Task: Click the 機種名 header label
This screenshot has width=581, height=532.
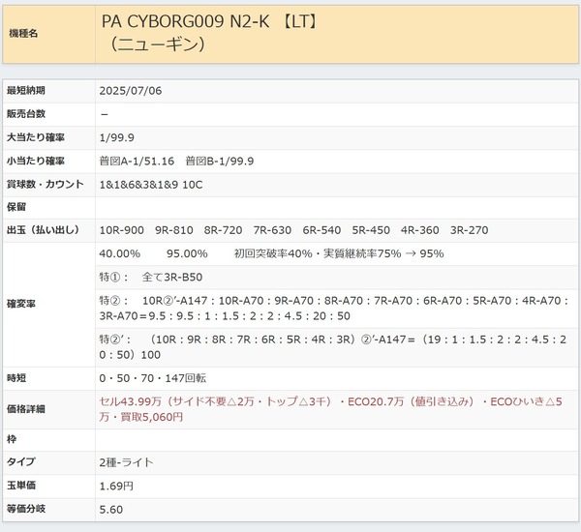Action: [x=23, y=33]
